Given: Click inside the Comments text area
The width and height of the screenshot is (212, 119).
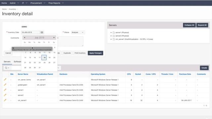Looking at the screenshot, I should pyautogui.click(x=70, y=41).
